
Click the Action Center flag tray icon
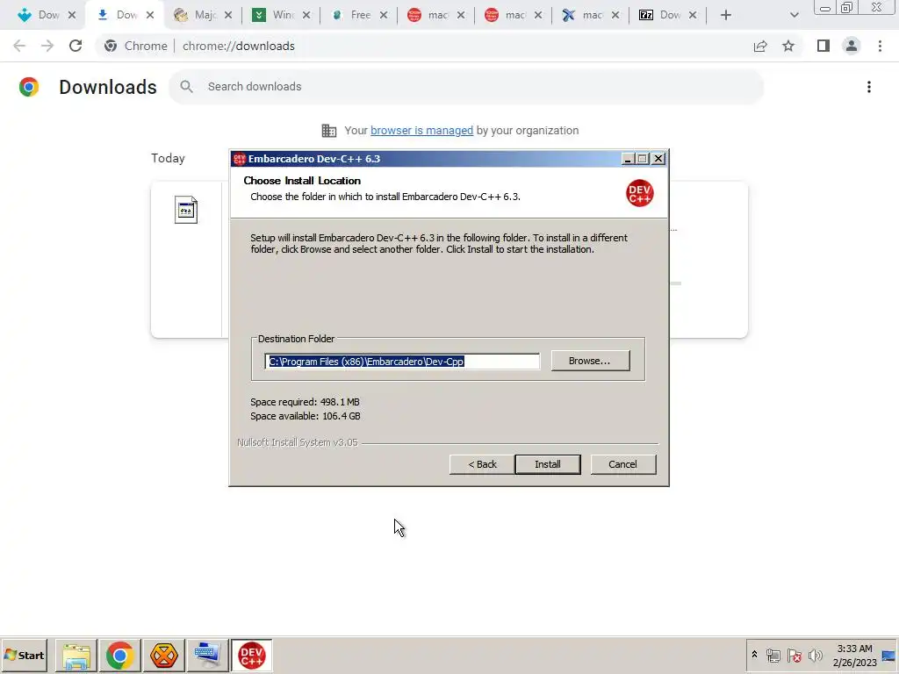point(794,655)
